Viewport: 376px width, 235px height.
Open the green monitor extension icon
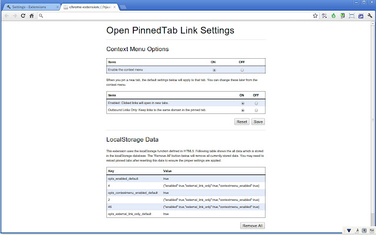pos(343,16)
